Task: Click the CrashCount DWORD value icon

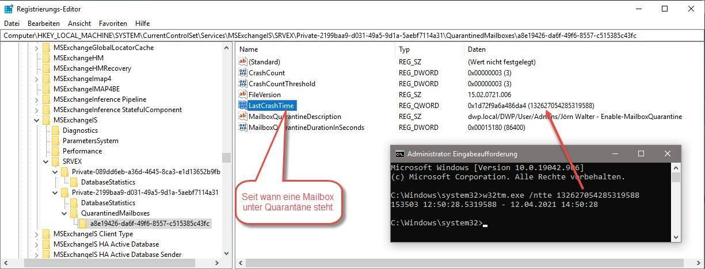Action: click(243, 73)
